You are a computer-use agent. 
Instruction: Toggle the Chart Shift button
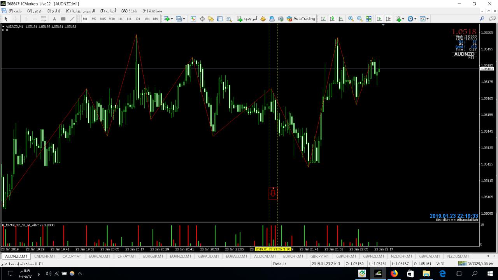(x=388, y=19)
